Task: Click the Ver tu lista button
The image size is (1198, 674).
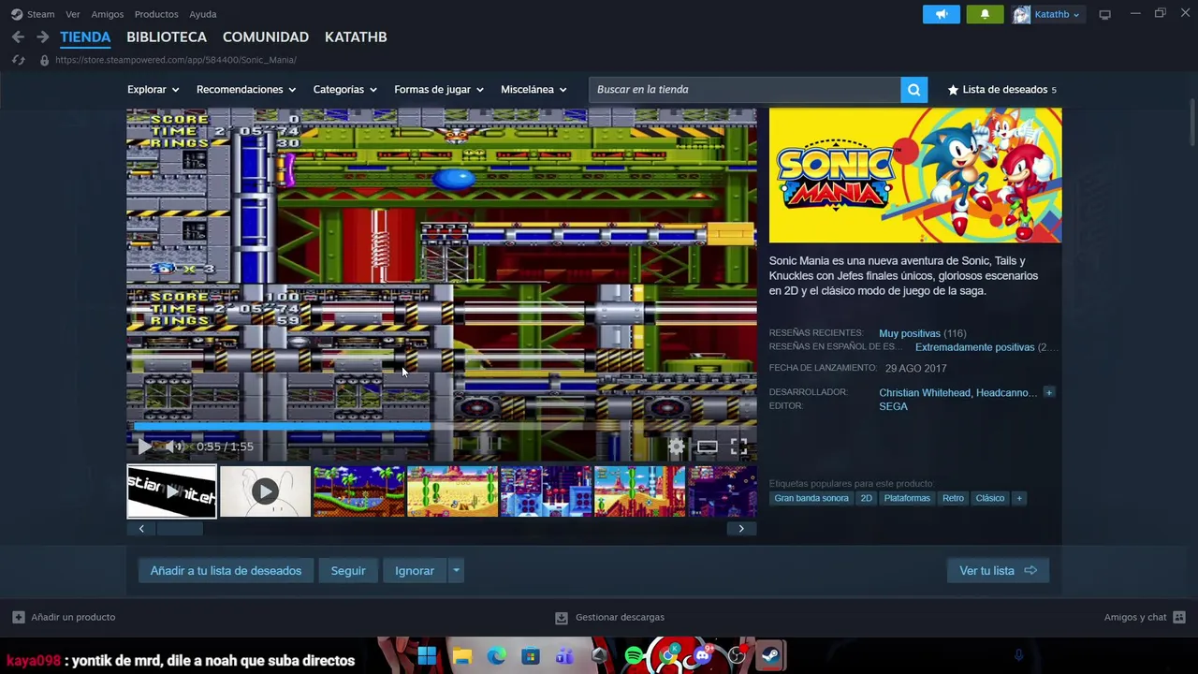Action: tap(998, 571)
